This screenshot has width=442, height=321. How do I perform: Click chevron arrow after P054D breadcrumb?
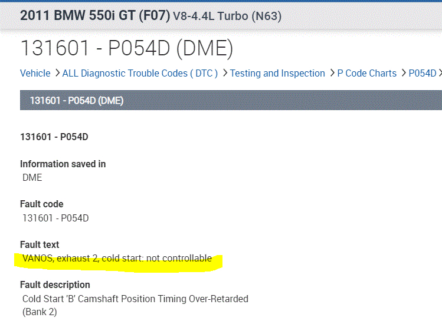pos(440,74)
